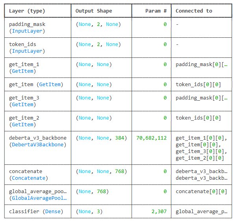
Task: Click the 'get_item (GetItem)' layer cell
Action: pyautogui.click(x=36, y=85)
